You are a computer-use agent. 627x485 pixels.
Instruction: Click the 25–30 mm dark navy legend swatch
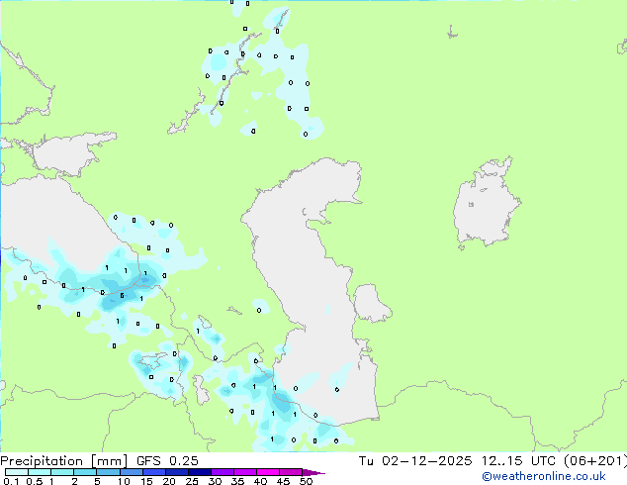pyautogui.click(x=200, y=472)
